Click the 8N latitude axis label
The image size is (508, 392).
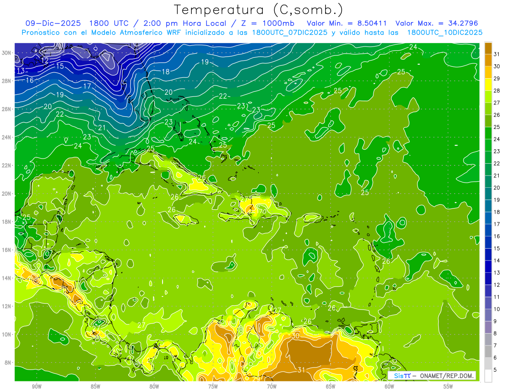(7, 362)
